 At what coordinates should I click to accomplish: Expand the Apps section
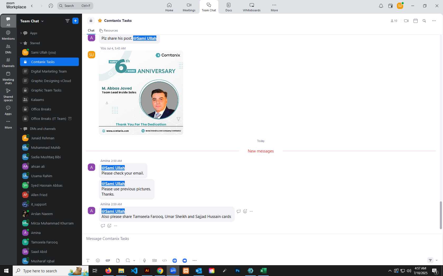point(21,33)
